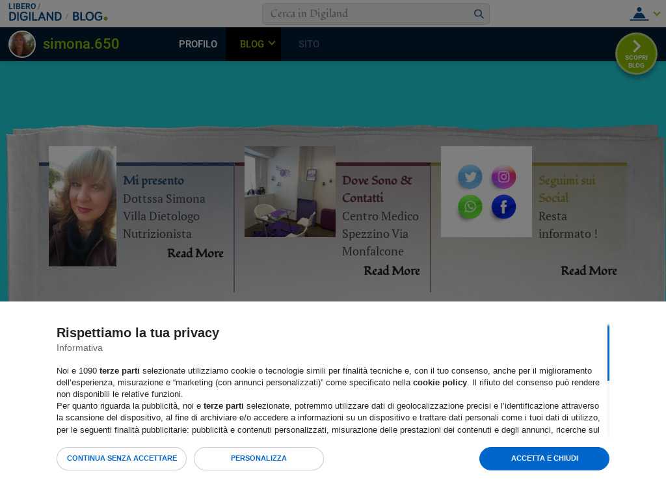Expand the account dropdown arrow

pos(656,14)
